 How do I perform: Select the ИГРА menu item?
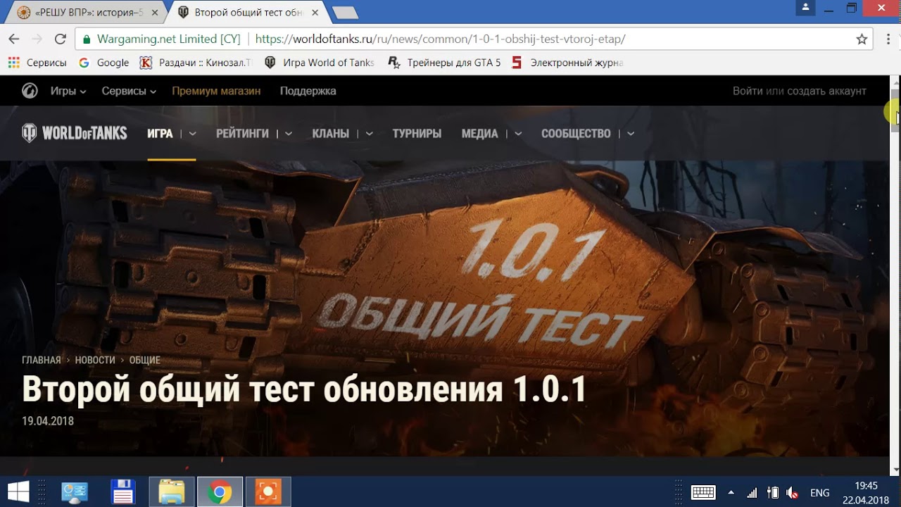(160, 134)
